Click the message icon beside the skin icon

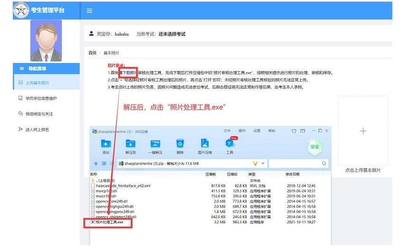303,131
